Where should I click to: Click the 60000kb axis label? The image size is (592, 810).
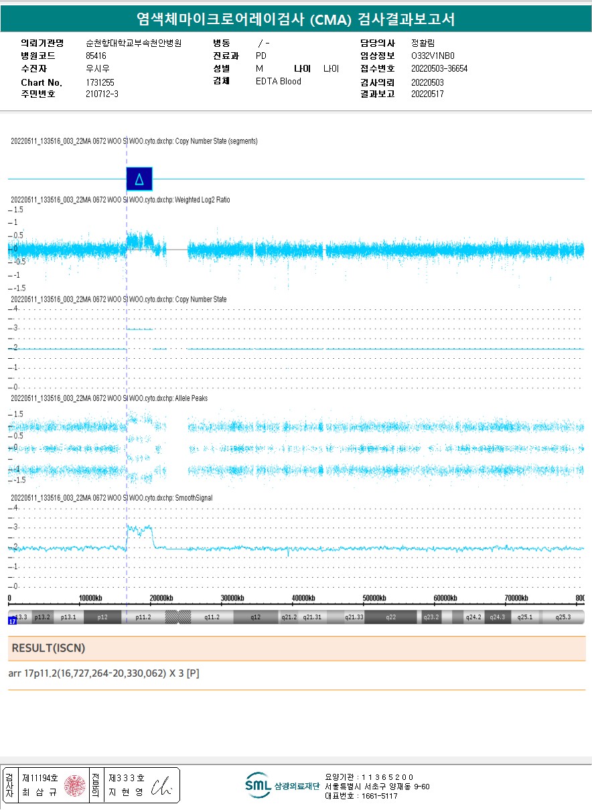coord(446,598)
